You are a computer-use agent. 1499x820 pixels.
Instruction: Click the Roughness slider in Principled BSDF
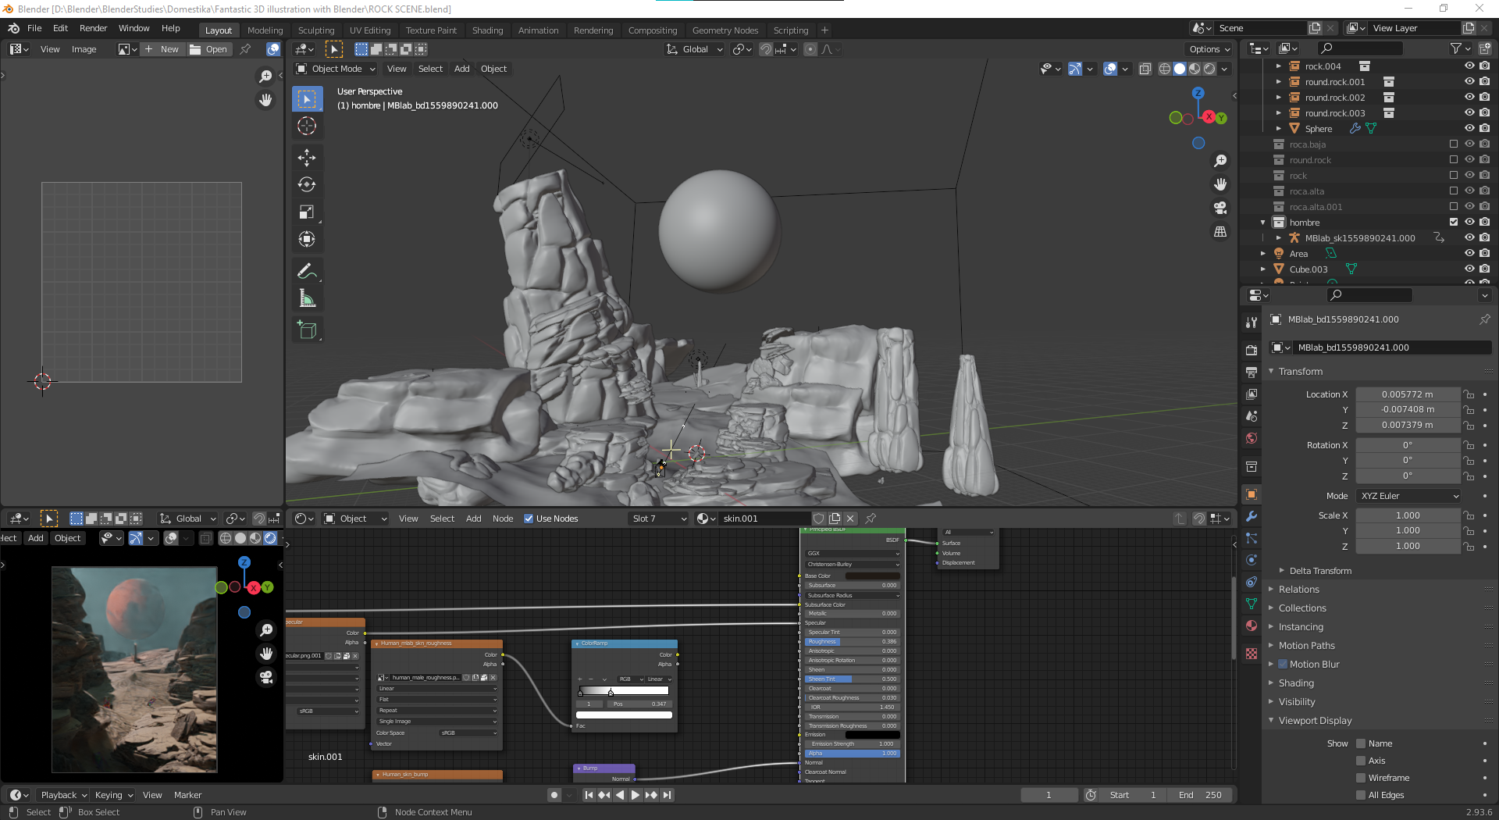coord(853,642)
